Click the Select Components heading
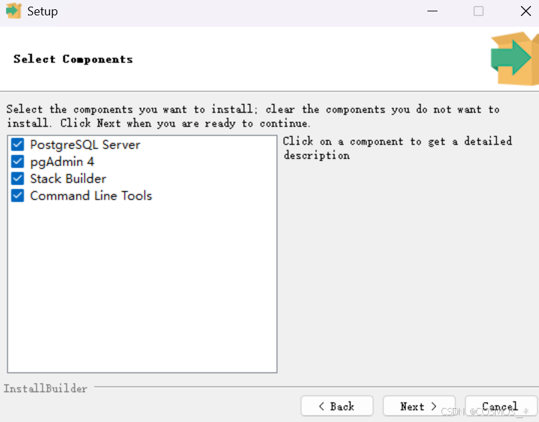539x422 pixels. tap(73, 59)
